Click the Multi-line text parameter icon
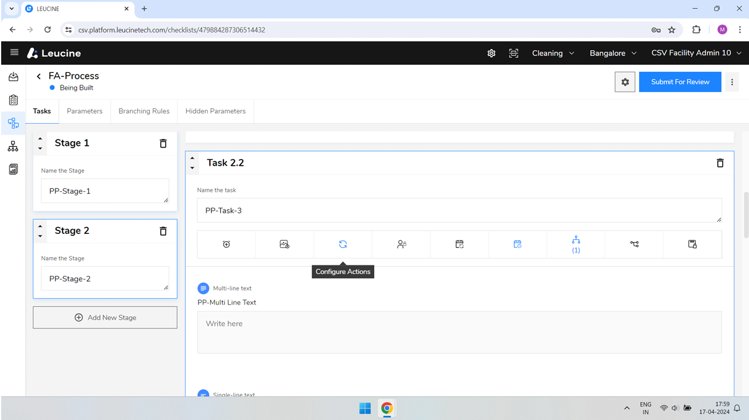 [203, 288]
